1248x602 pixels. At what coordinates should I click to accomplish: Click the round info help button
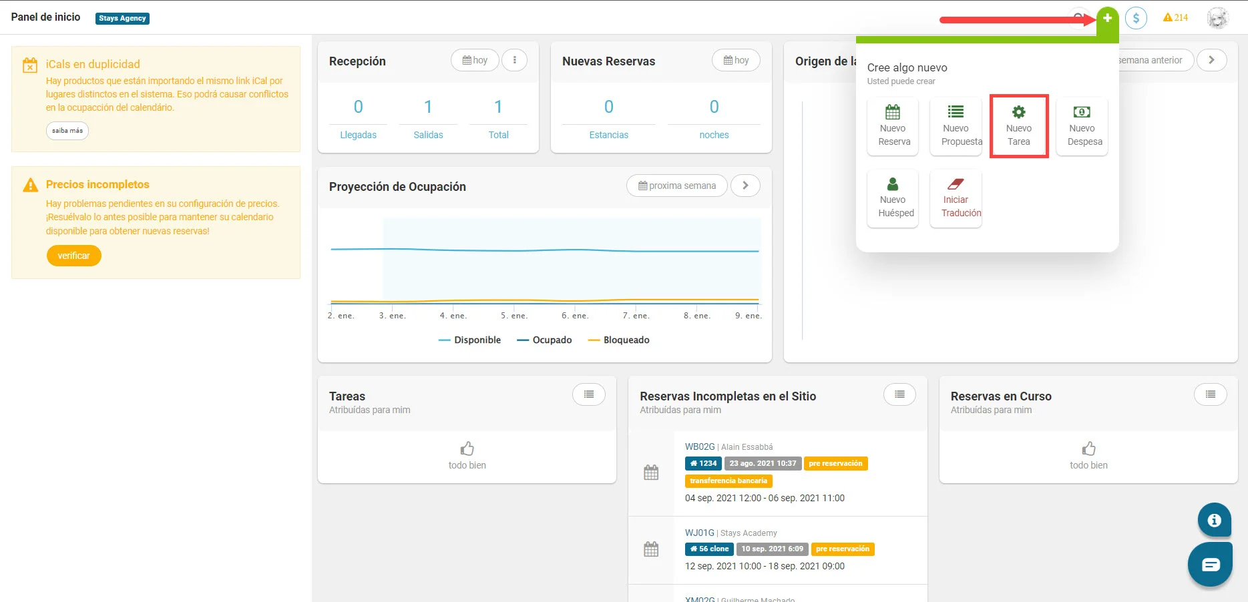[x=1214, y=520]
